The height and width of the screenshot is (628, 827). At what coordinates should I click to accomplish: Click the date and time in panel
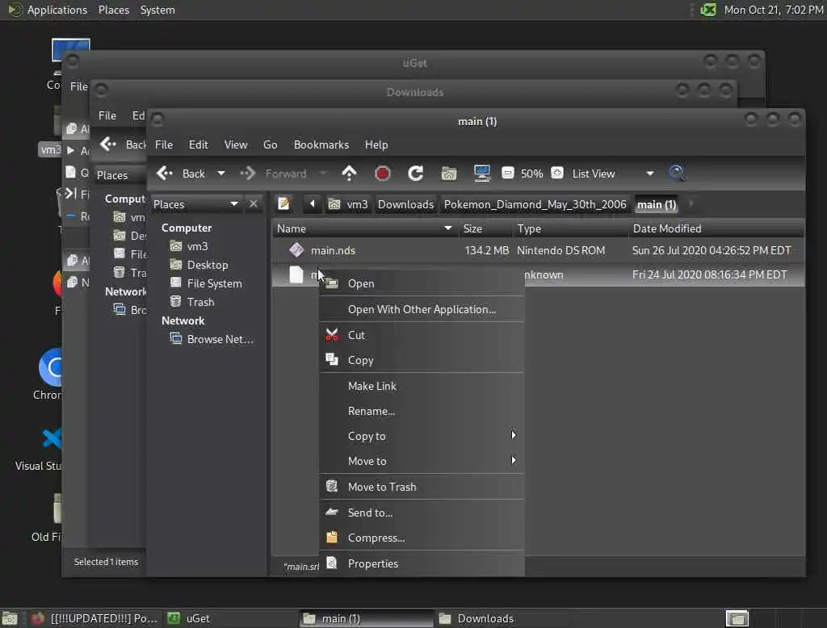(773, 10)
